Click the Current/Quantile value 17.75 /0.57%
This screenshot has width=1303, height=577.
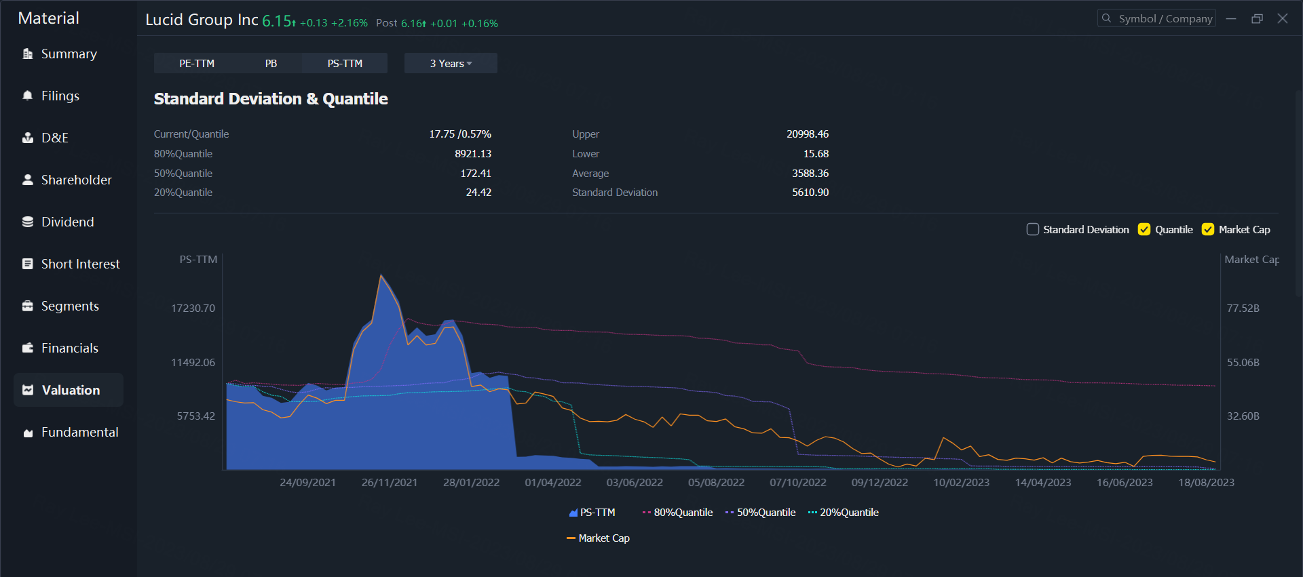(x=460, y=134)
